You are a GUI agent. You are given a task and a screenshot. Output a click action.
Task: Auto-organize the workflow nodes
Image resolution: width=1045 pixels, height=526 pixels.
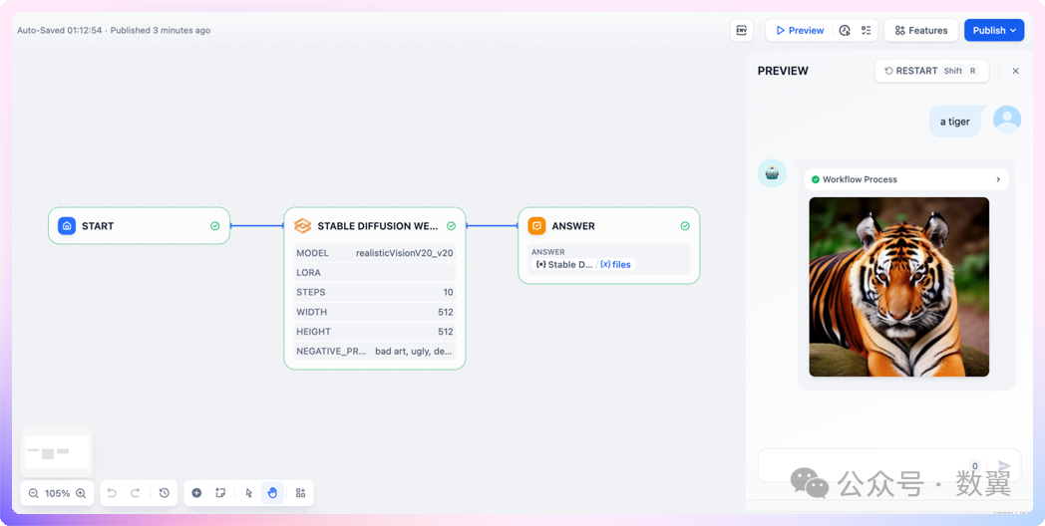tap(300, 493)
